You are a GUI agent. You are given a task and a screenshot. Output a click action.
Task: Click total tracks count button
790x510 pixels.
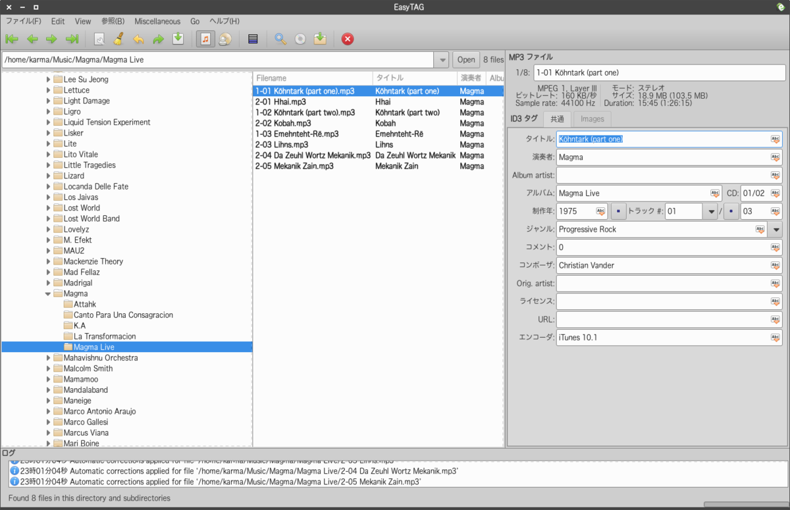click(731, 211)
